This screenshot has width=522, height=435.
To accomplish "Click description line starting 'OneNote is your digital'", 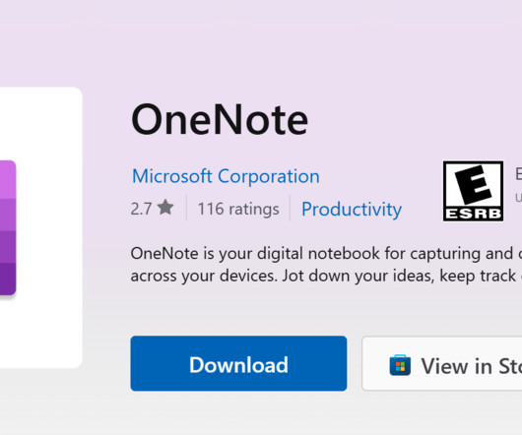I will (326, 254).
